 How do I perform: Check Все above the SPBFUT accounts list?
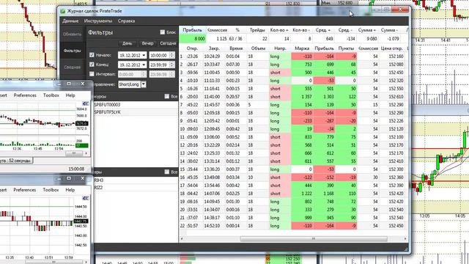167,96
